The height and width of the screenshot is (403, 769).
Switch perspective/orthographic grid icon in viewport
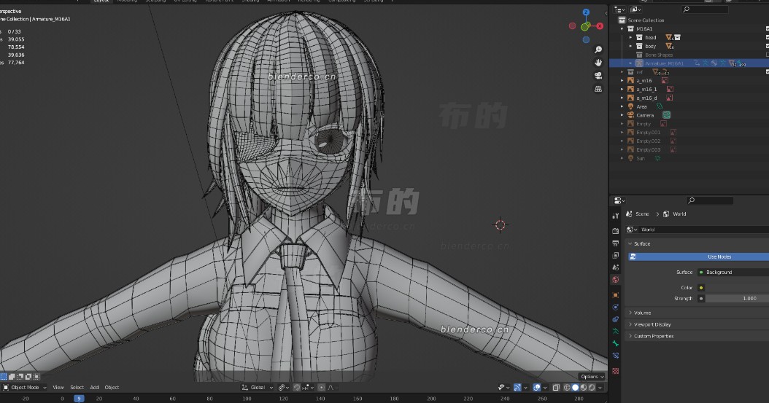point(598,89)
